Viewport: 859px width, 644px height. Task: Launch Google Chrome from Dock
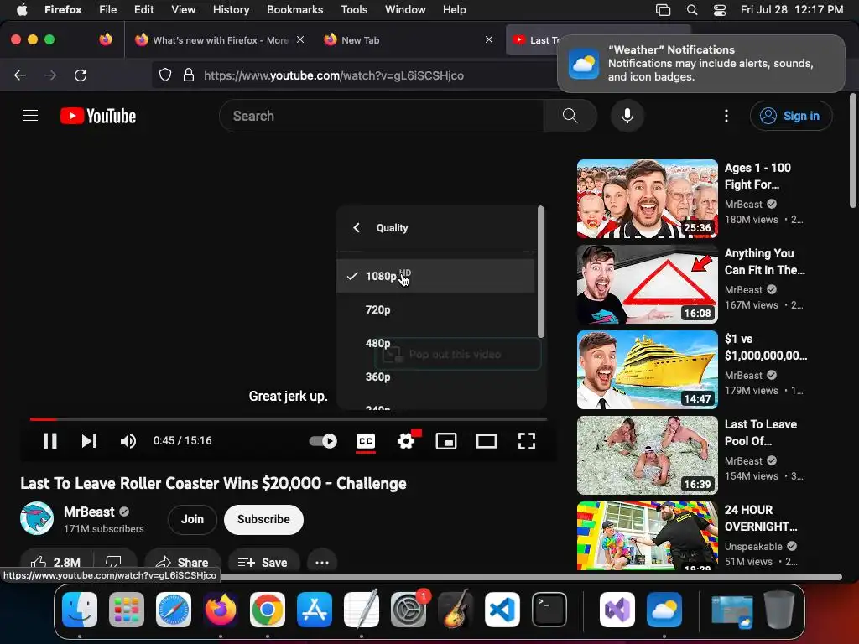coord(268,610)
